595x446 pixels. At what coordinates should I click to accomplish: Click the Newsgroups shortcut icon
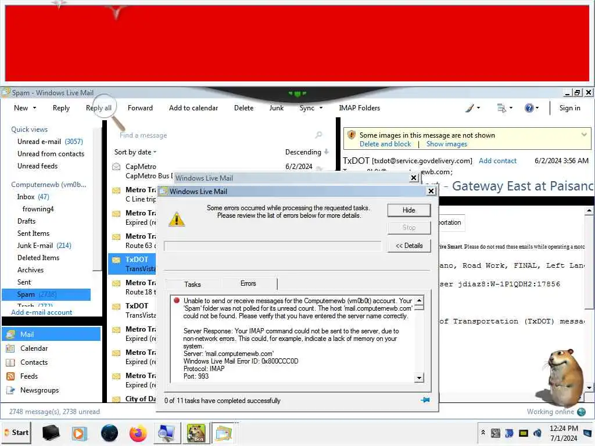10,390
